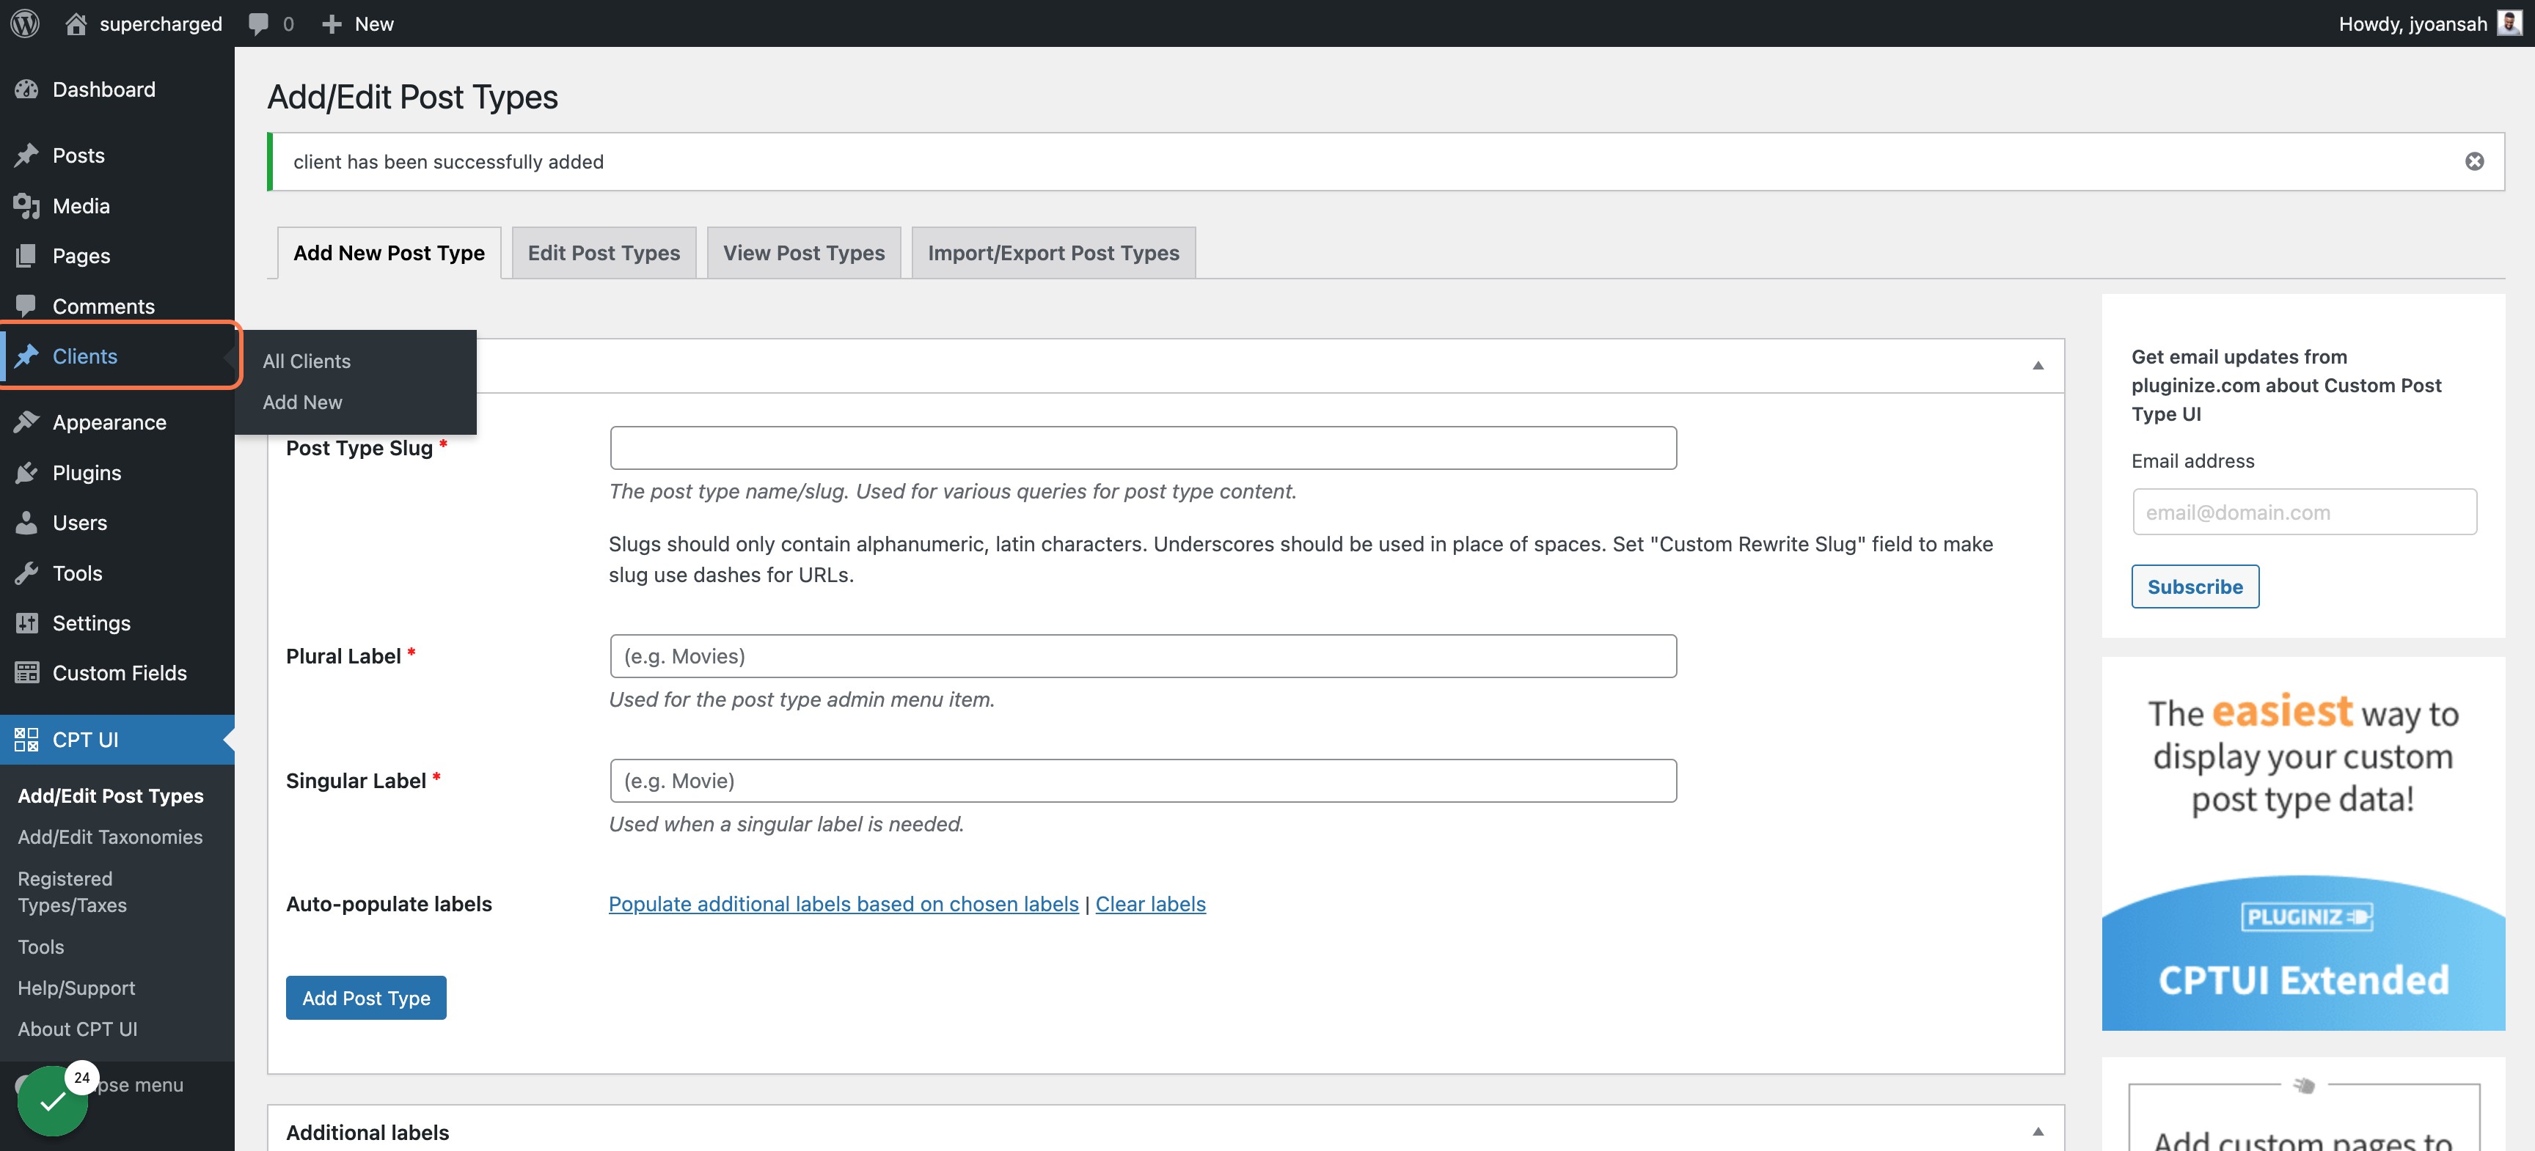Click the Comments sidebar icon
2535x1151 pixels.
click(26, 306)
